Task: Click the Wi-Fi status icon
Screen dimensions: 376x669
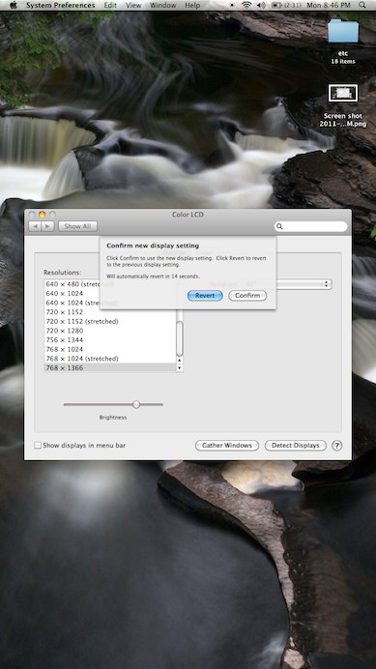Action: pyautogui.click(x=246, y=5)
